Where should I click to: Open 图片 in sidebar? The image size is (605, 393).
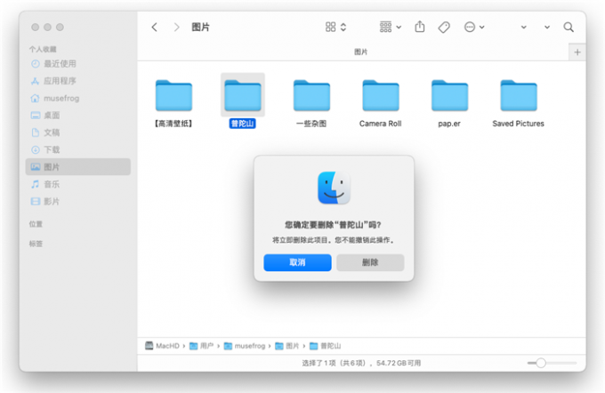78,167
